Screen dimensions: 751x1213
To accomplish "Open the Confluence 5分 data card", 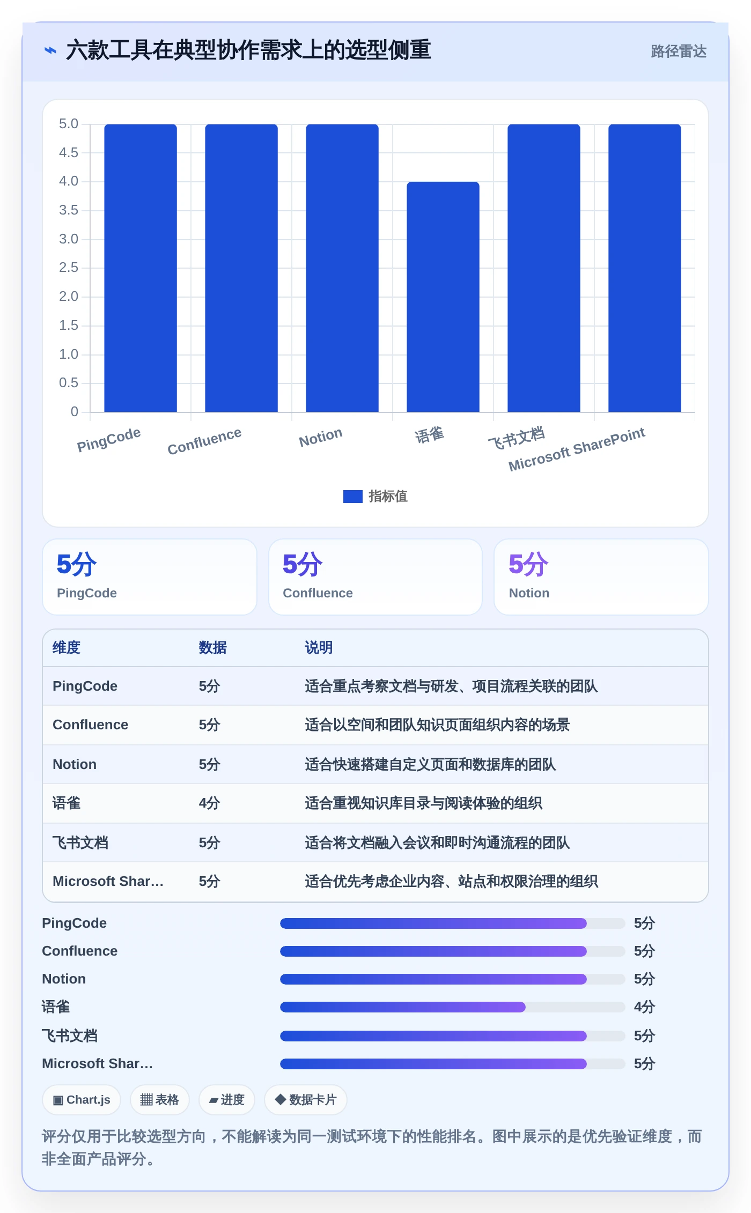I will click(x=376, y=577).
